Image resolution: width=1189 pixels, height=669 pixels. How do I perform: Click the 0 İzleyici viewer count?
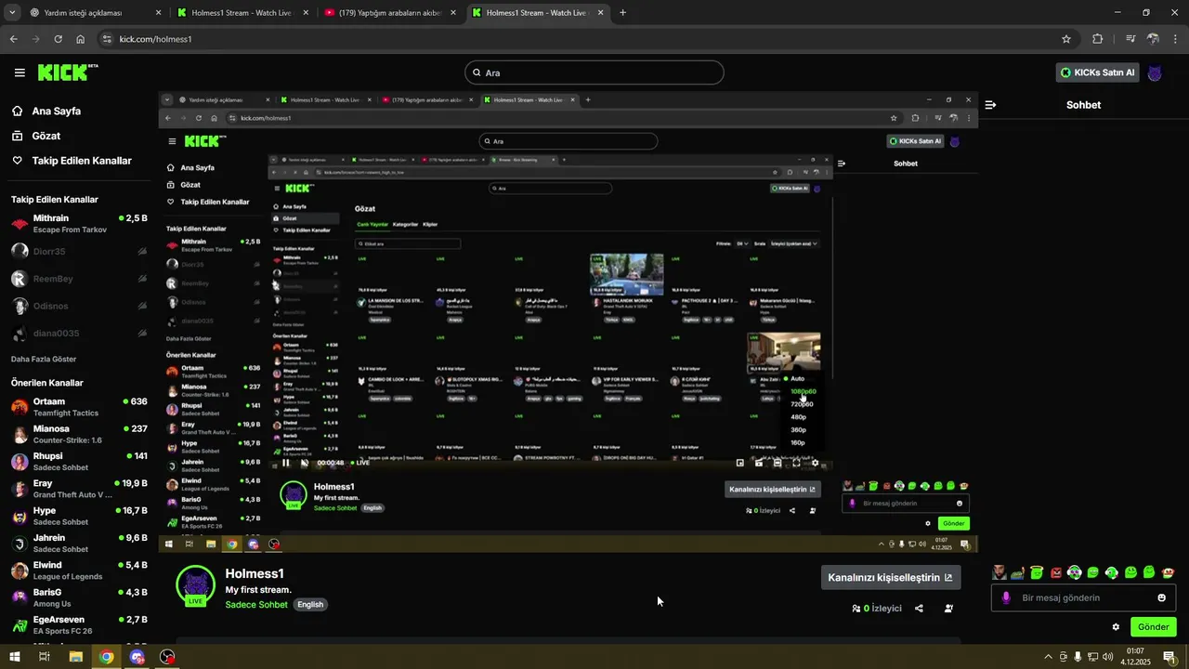(x=877, y=609)
